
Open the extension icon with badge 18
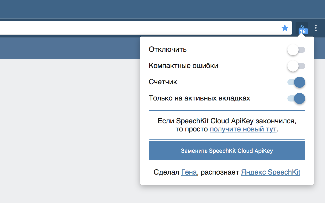(302, 28)
